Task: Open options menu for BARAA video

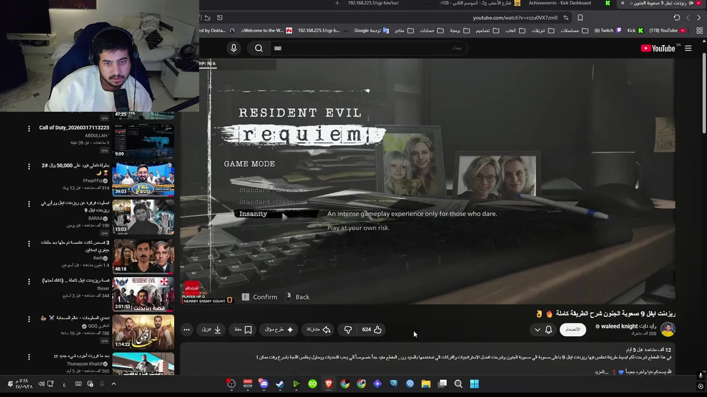Action: 29,204
